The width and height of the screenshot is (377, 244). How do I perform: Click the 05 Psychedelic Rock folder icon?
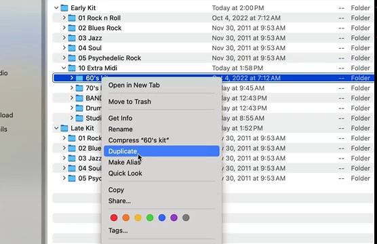(x=72, y=58)
